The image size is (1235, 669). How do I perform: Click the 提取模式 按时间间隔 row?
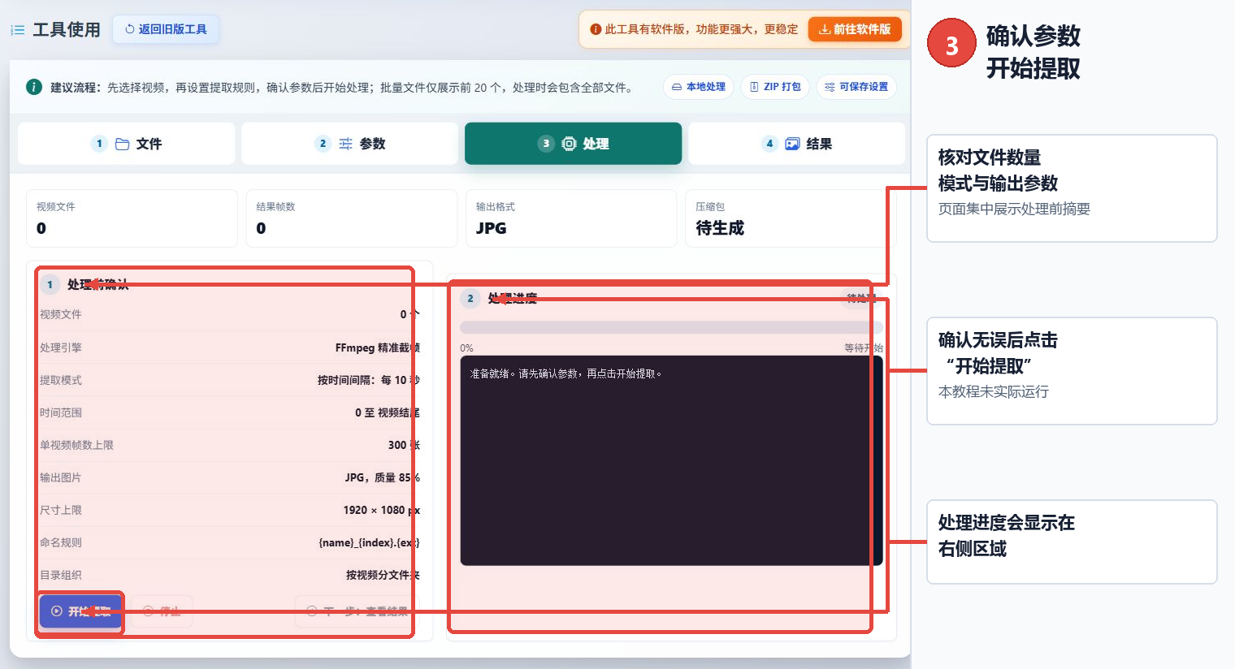pos(230,380)
